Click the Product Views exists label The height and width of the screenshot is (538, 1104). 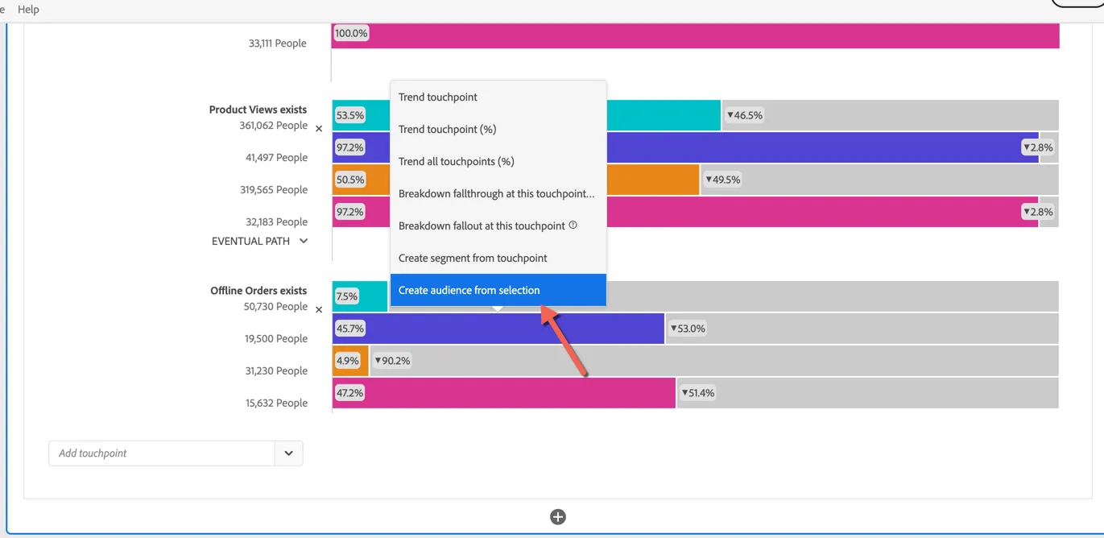tap(258, 110)
